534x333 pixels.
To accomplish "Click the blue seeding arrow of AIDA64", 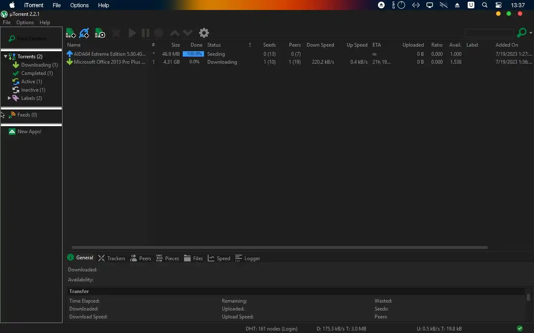I will pos(70,54).
